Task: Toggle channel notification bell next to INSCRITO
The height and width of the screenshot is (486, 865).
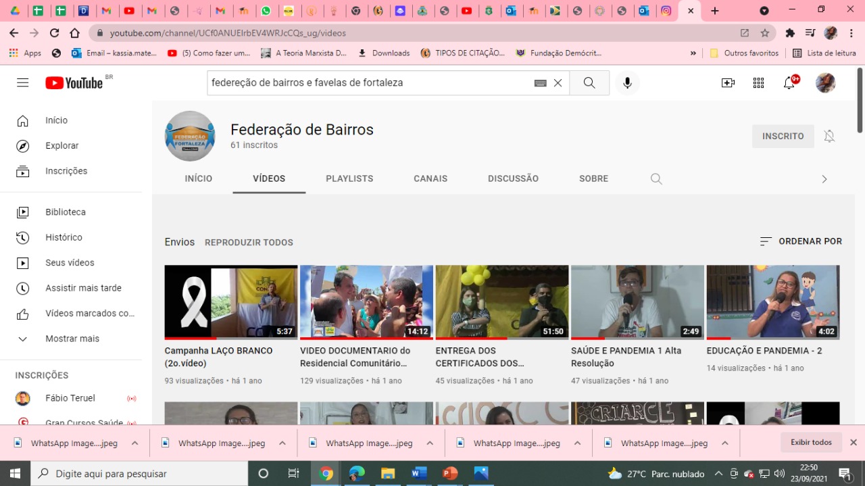Action: click(829, 136)
